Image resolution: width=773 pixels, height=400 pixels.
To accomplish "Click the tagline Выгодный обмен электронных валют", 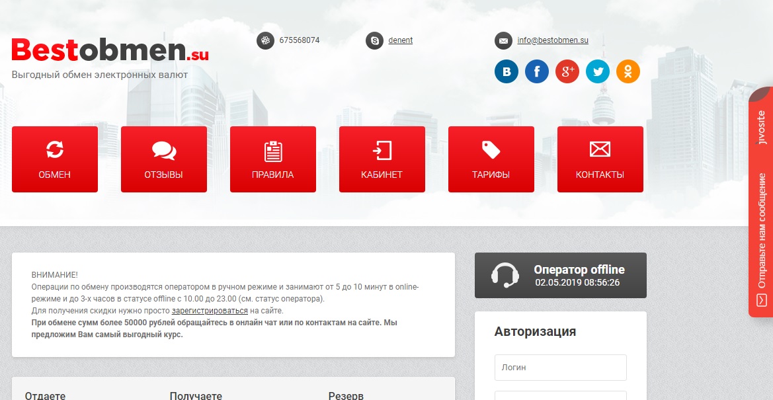I will click(100, 75).
